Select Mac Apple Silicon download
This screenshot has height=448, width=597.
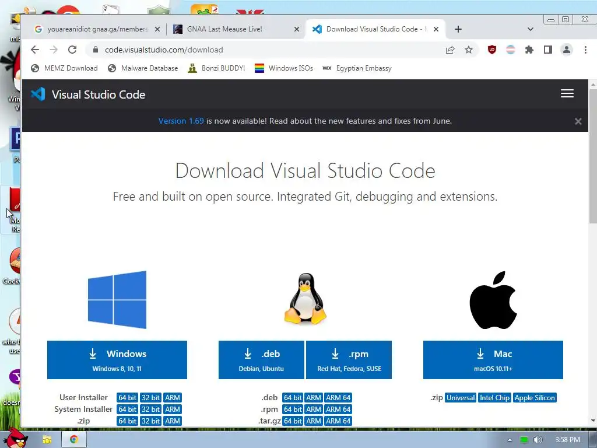[535, 398]
